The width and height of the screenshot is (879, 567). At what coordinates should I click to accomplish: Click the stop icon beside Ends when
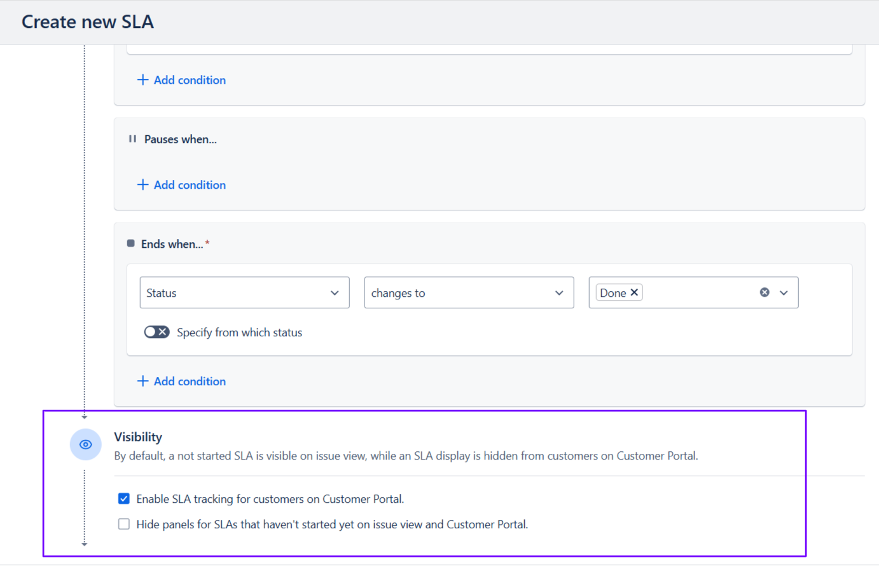pyautogui.click(x=131, y=243)
